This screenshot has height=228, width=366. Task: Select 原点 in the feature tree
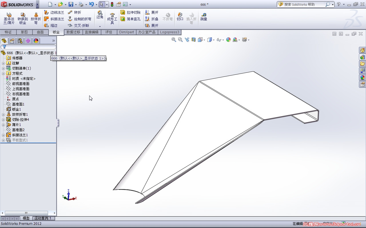[15, 99]
